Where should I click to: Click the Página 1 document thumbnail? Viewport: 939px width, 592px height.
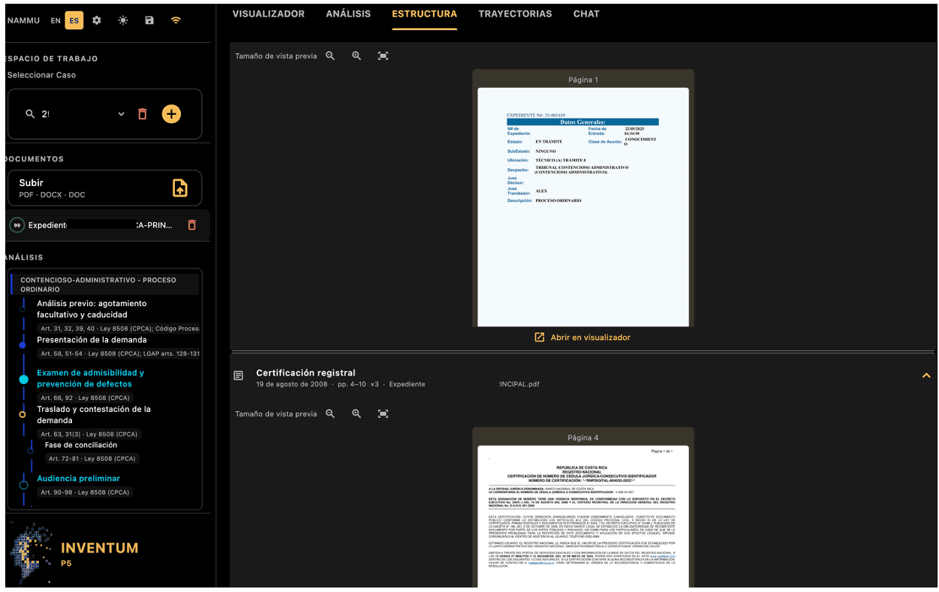(x=583, y=207)
